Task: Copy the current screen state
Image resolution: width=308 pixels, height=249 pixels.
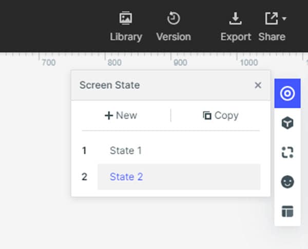Action: (x=221, y=116)
